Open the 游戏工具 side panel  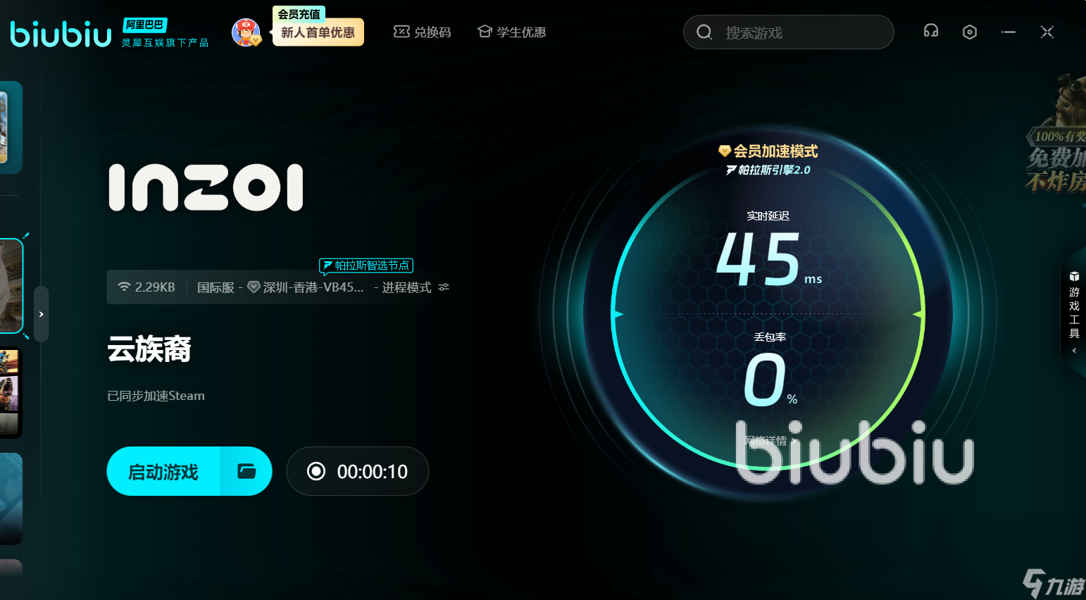[1074, 312]
